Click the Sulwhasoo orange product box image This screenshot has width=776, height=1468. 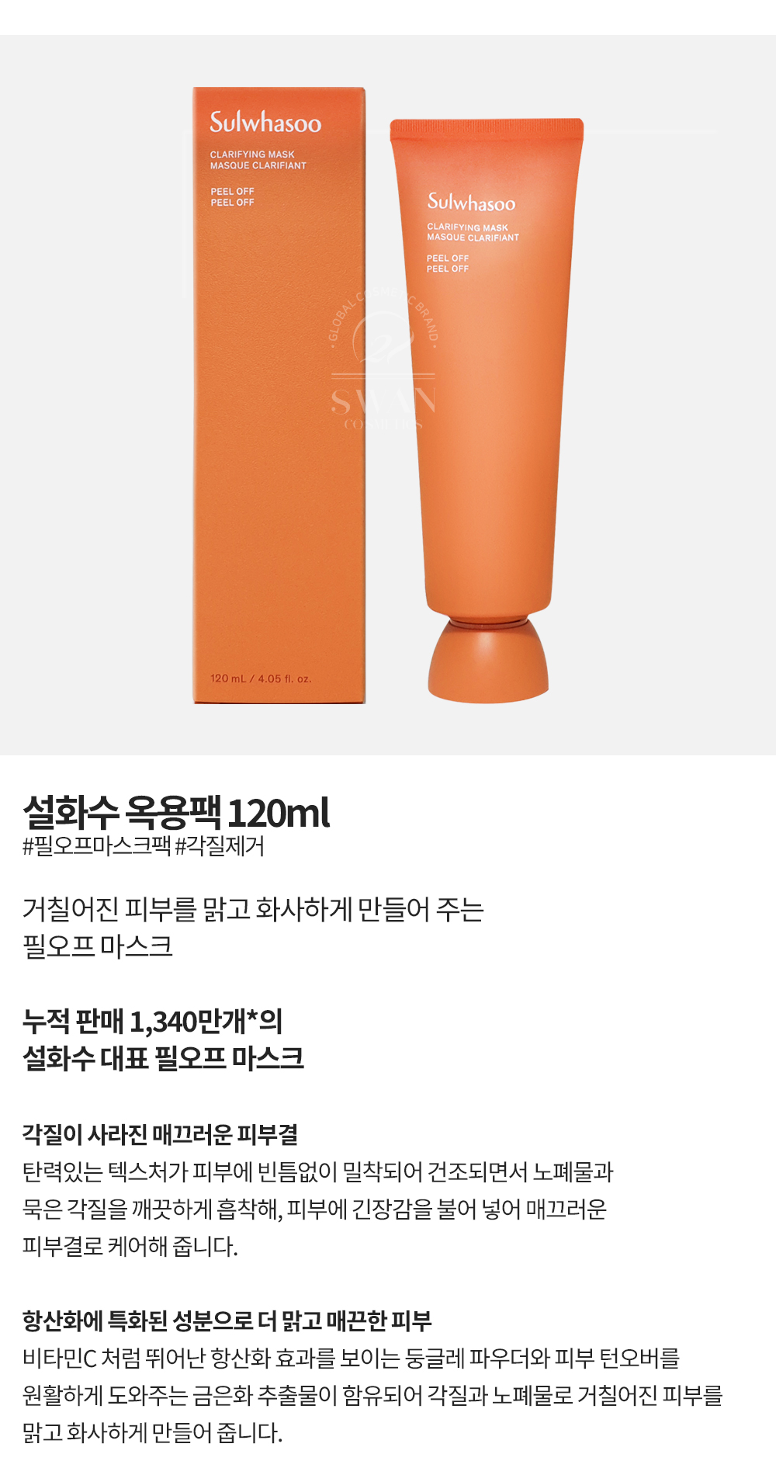[279, 395]
